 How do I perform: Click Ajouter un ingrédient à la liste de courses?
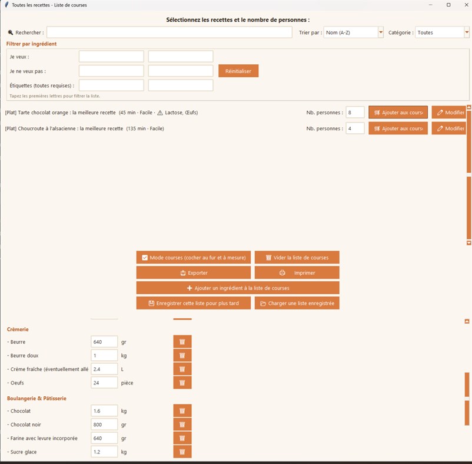(x=238, y=288)
